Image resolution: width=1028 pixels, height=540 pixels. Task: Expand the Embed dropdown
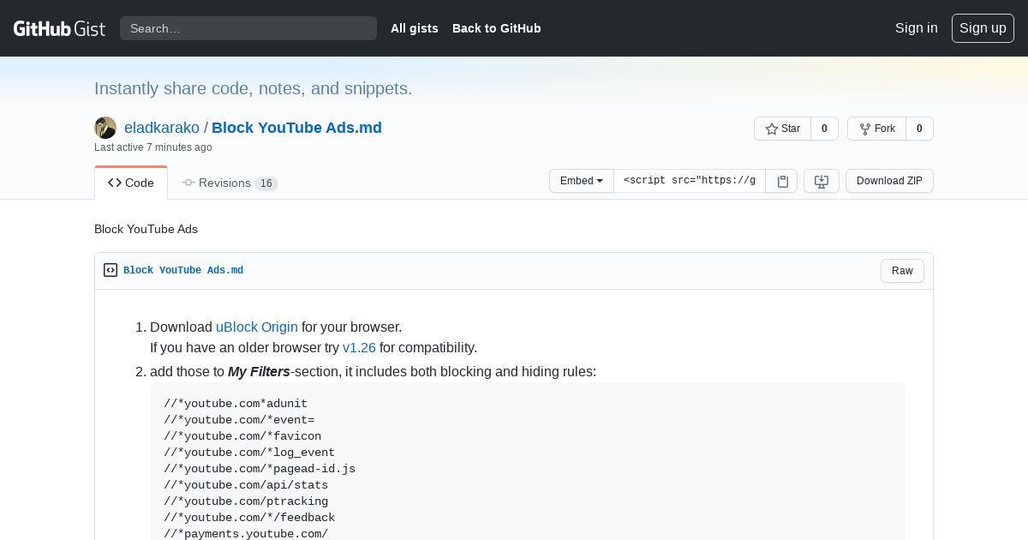pyautogui.click(x=582, y=181)
